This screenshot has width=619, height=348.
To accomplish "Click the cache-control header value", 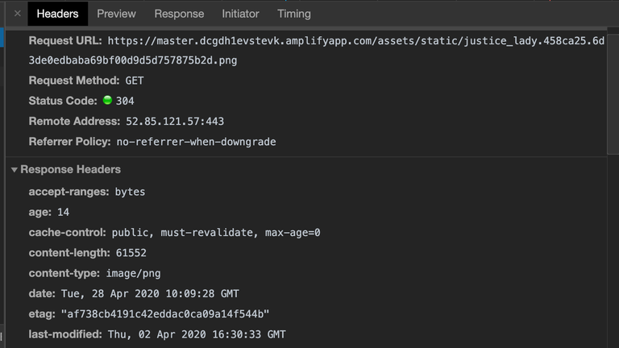I will point(216,233).
